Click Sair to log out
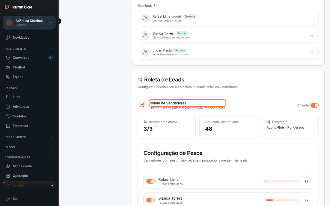Viewport: 330px width, 206px height. click(x=29, y=199)
